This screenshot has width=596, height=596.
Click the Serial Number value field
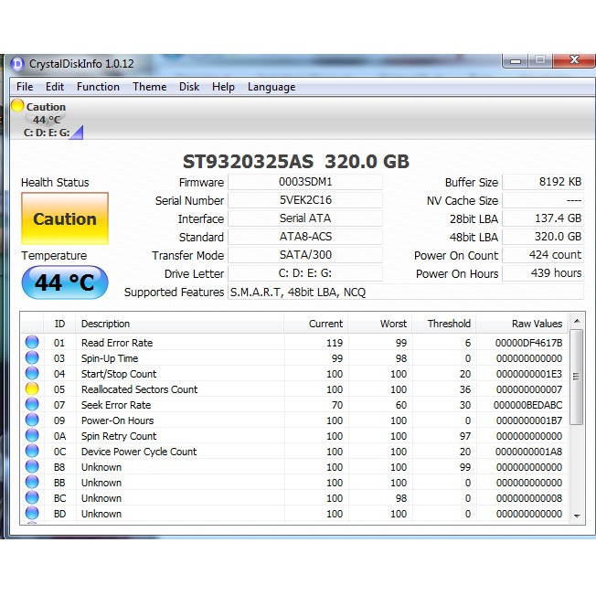tap(304, 200)
